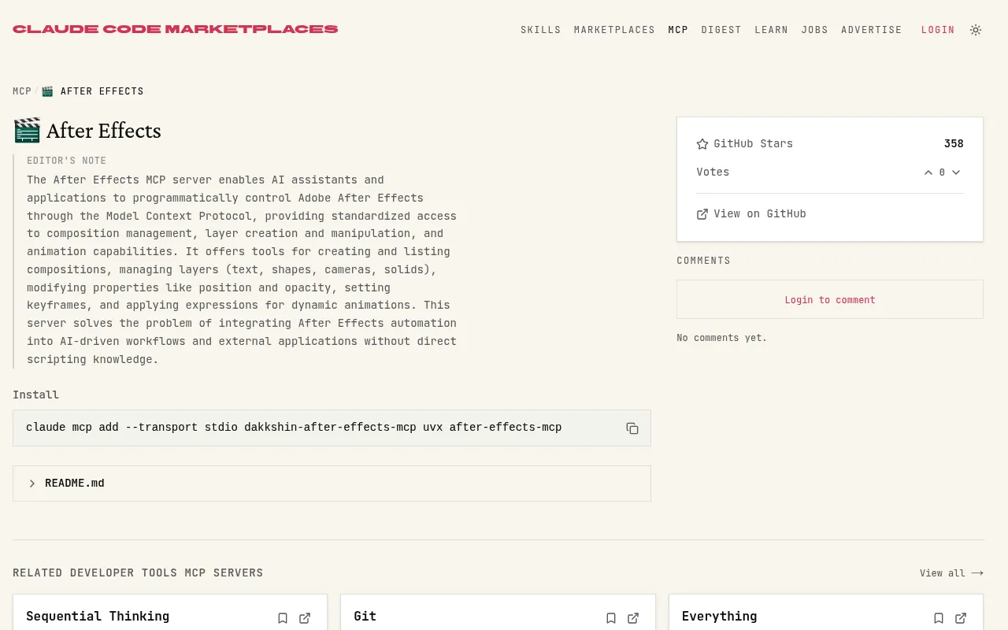Screen dimensions: 1008x630
Task: Click the external link icon beside View on GitHub
Action: pos(702,214)
